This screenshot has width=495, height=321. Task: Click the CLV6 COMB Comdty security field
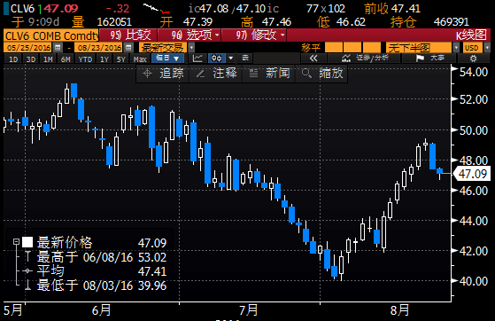tap(51, 35)
